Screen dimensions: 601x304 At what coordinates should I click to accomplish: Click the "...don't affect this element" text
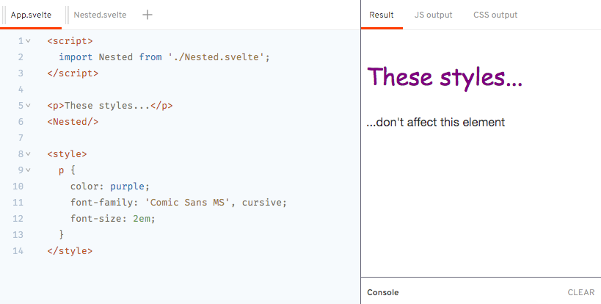pos(436,123)
